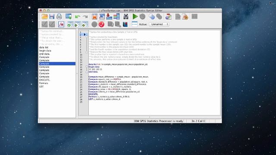Click the Go to Variable blue grid icon
Viewport: 276px width, 155px height.
coord(102,16)
